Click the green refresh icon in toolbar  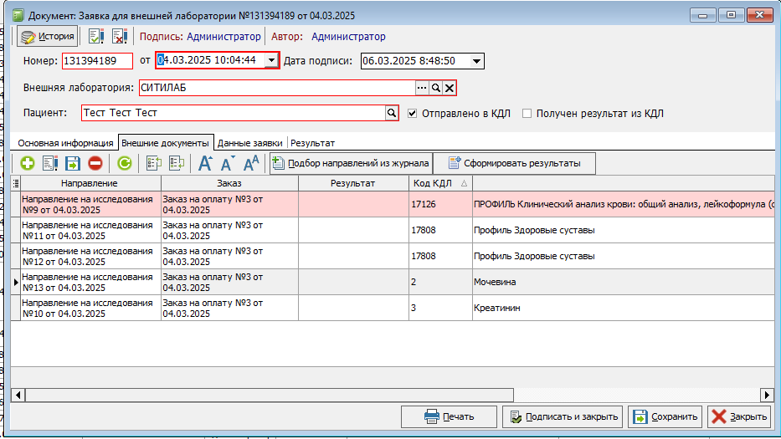click(x=125, y=164)
